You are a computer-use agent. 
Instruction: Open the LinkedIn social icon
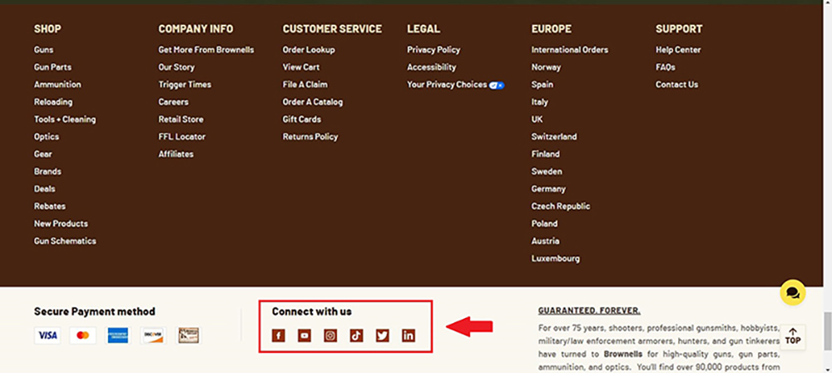coord(409,336)
